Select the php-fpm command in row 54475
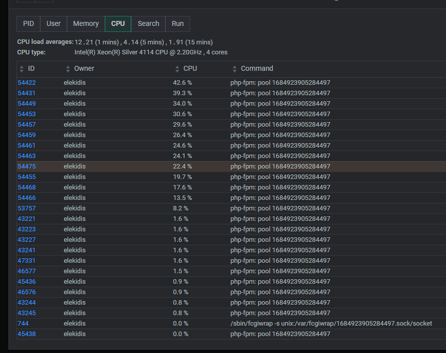 (x=280, y=167)
